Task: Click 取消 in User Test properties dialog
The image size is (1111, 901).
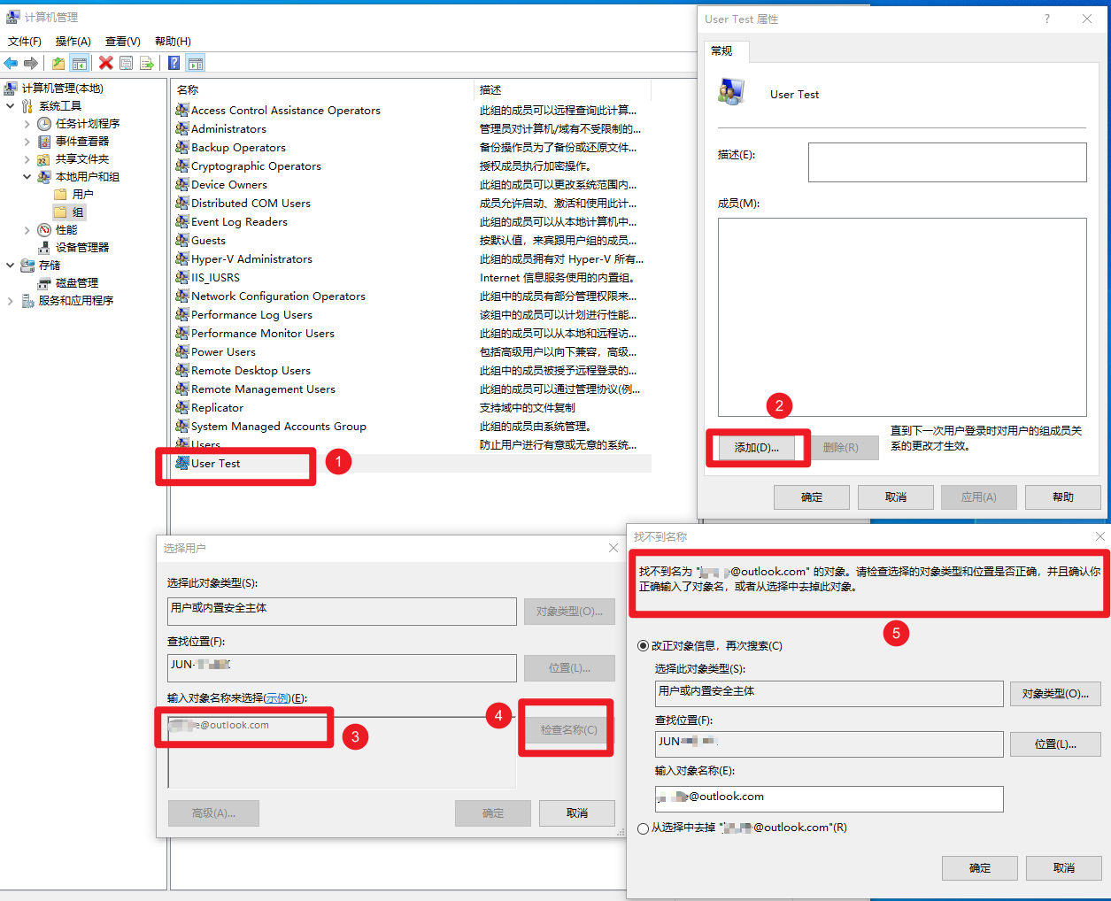Action: click(x=896, y=497)
